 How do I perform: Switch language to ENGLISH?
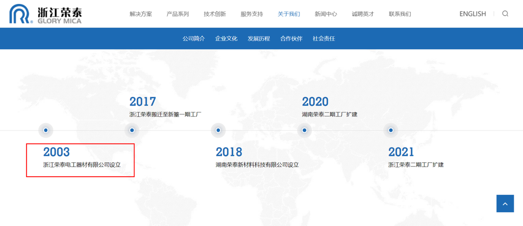pyautogui.click(x=473, y=14)
